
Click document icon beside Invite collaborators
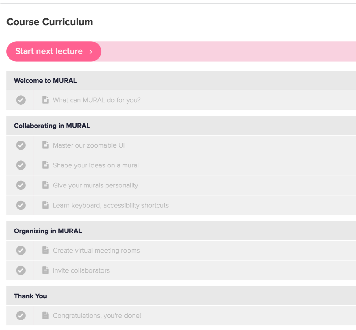click(x=45, y=270)
